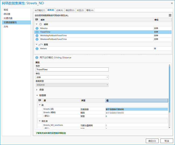175x145 pixels.
Task: Switch to the 约束(R) tab
Action: pyautogui.click(x=59, y=10)
